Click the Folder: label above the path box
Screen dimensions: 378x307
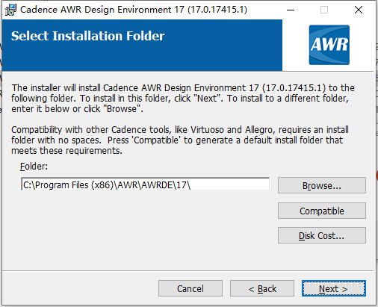click(x=34, y=166)
